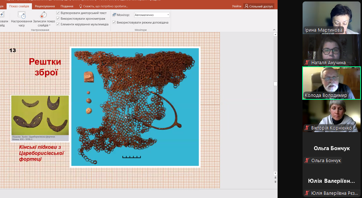The width and height of the screenshot is (362, 198).
Task: Select Ольга Бончук participant tile
Action: (x=331, y=149)
